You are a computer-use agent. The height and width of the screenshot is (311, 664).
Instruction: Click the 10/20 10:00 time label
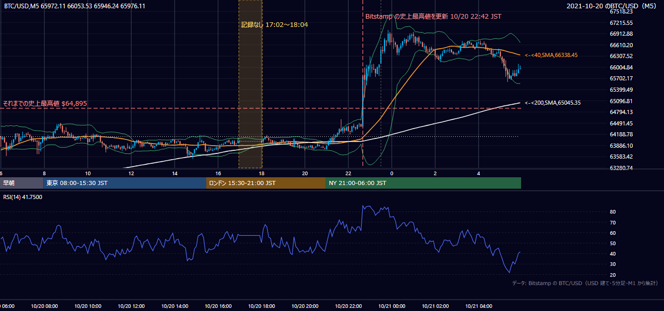point(88,306)
